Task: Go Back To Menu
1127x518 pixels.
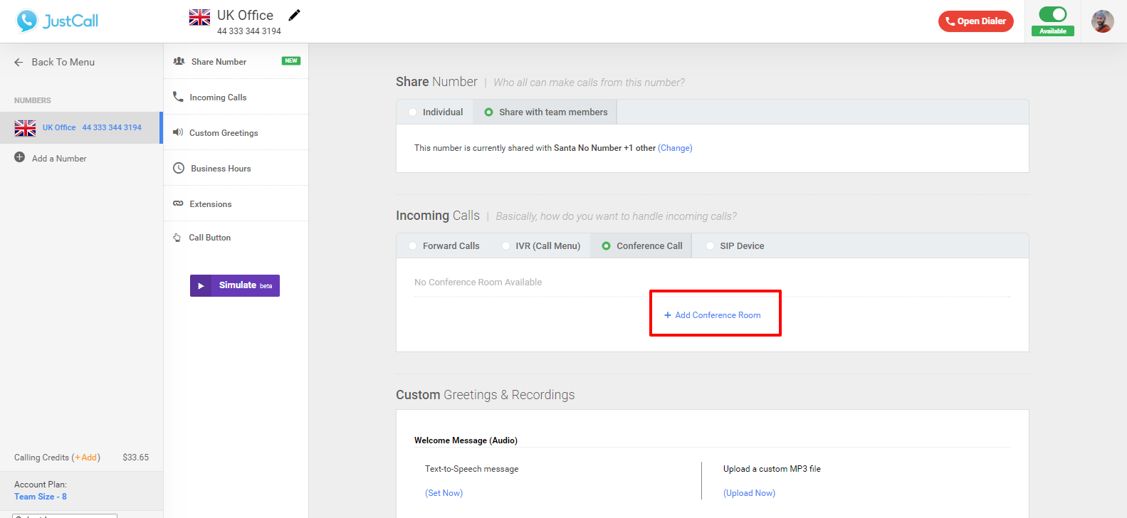Action: pos(55,62)
